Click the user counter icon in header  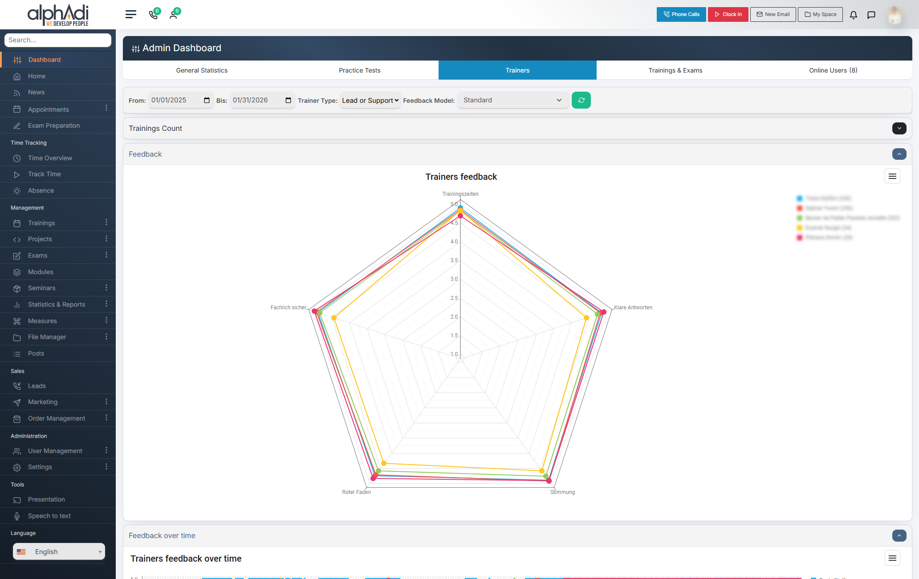[x=174, y=14]
